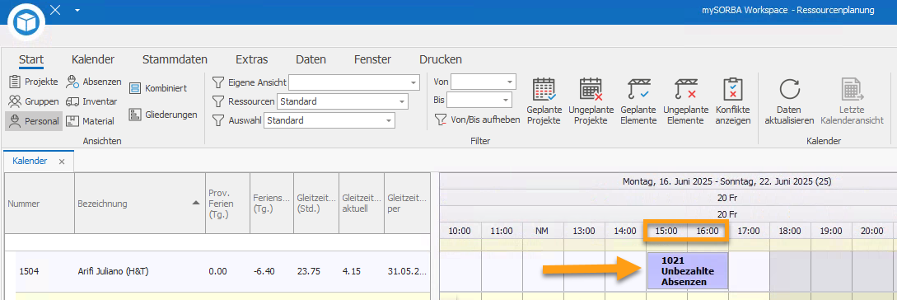Select employee number 1504 cell
897x300 pixels.
29,271
